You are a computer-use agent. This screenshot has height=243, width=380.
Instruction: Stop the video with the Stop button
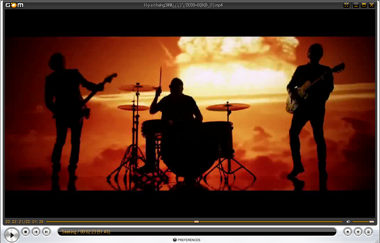pos(26,232)
